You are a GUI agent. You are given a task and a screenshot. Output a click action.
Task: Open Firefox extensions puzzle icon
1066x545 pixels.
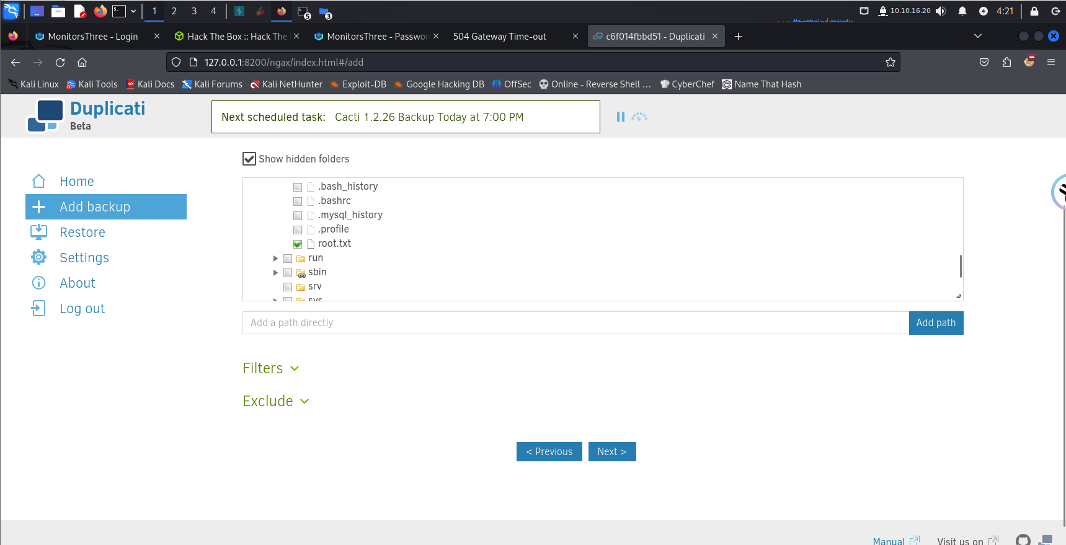coord(1006,62)
